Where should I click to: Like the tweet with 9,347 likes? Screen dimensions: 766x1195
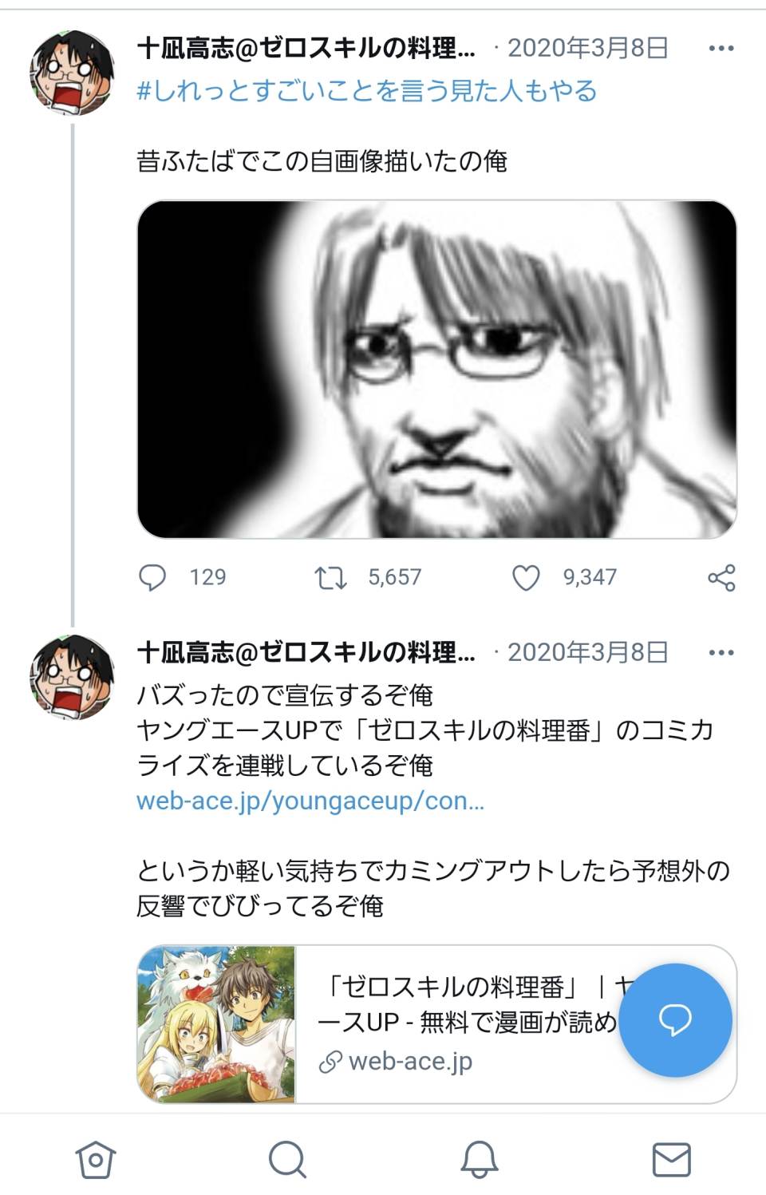pos(526,577)
